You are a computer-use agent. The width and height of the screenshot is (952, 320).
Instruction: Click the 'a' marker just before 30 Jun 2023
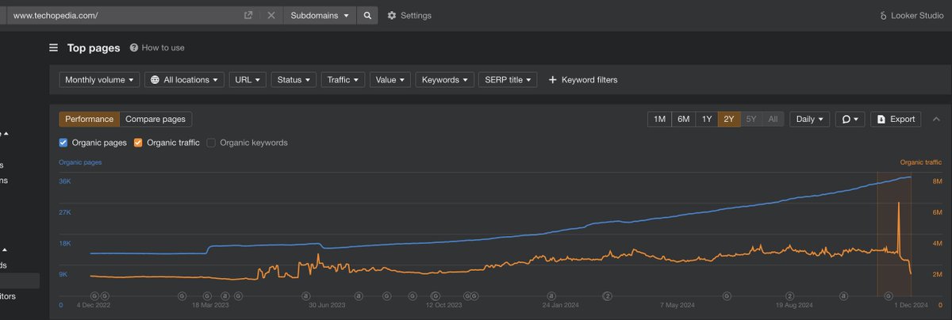click(307, 295)
